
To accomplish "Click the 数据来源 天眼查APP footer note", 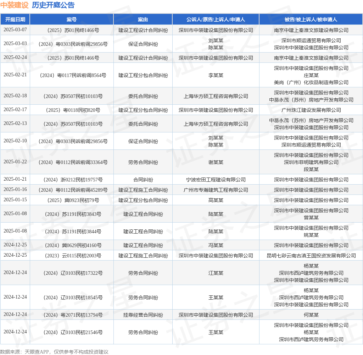I will pyautogui.click(x=54, y=352).
